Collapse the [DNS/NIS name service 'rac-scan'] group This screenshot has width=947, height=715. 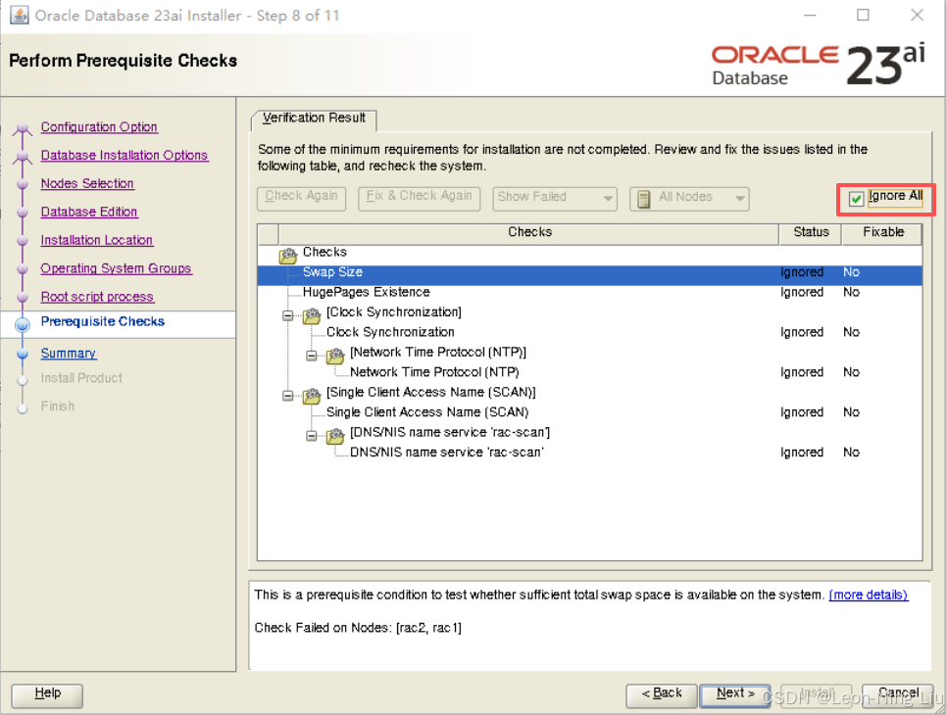312,436
